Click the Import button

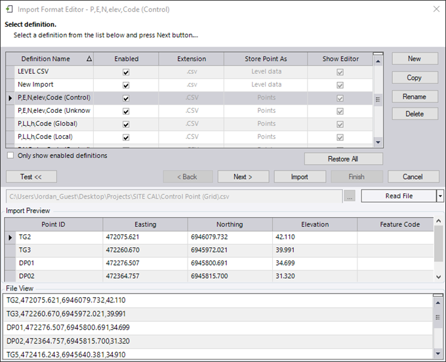click(300, 176)
